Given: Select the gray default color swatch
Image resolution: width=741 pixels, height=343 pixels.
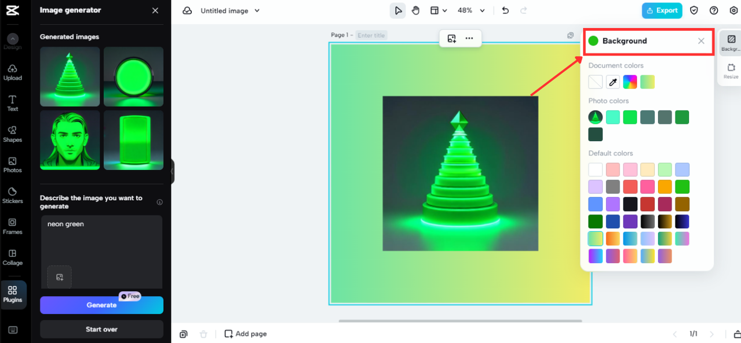Looking at the screenshot, I should click(x=613, y=187).
